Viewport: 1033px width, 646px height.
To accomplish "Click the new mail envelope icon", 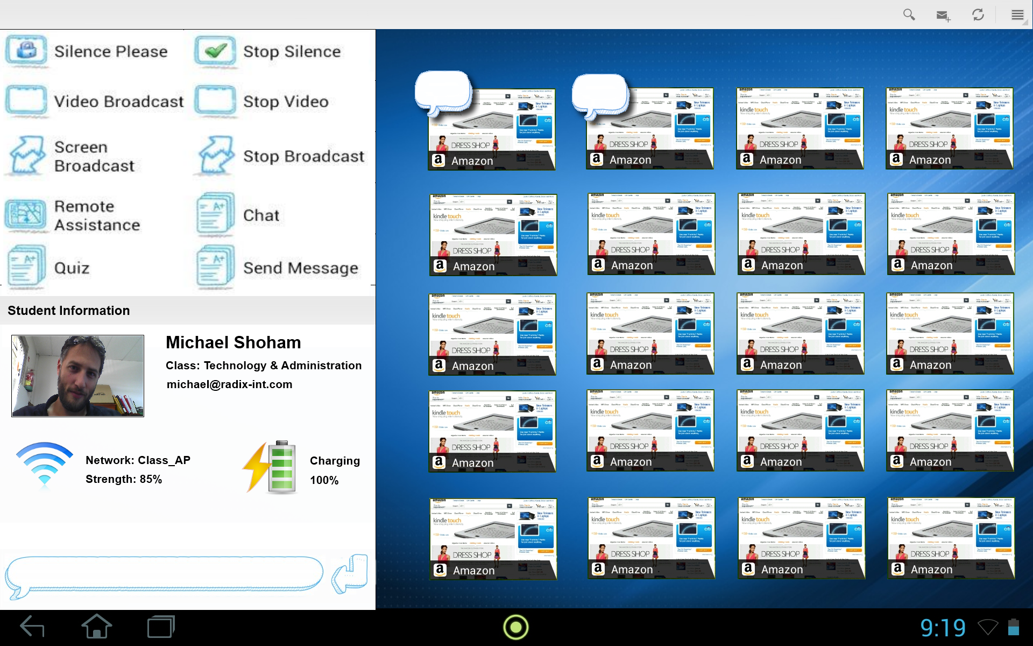I will tap(943, 16).
